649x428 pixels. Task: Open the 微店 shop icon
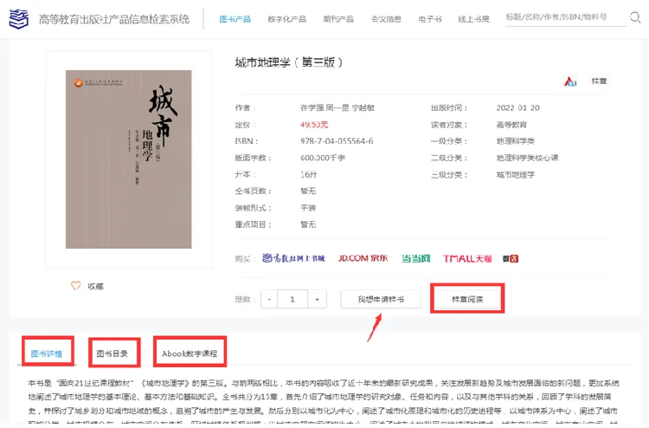[511, 258]
